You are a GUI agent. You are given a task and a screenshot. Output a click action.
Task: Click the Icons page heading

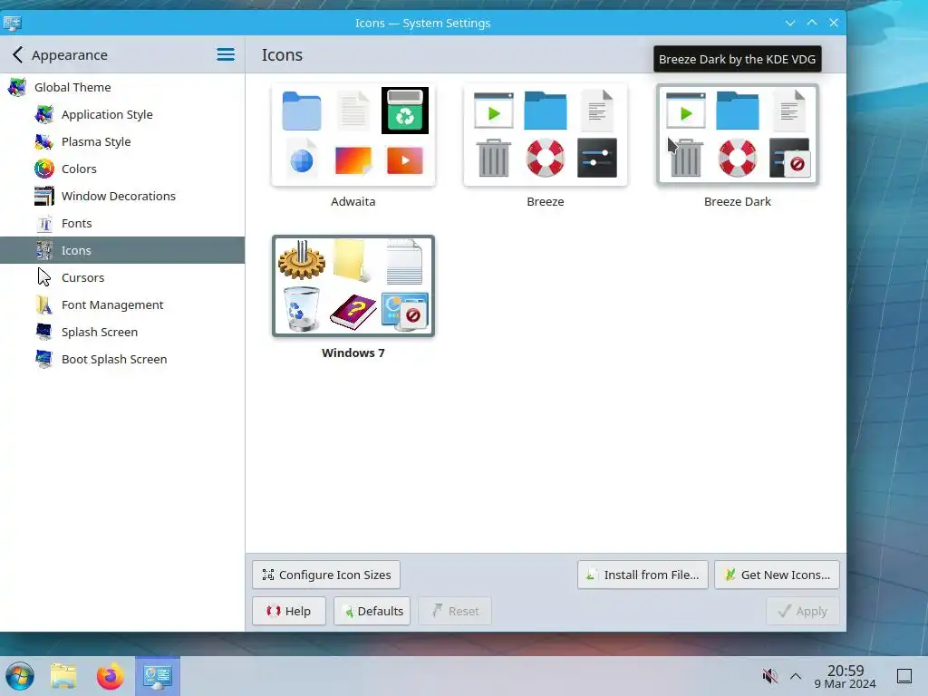pos(283,55)
